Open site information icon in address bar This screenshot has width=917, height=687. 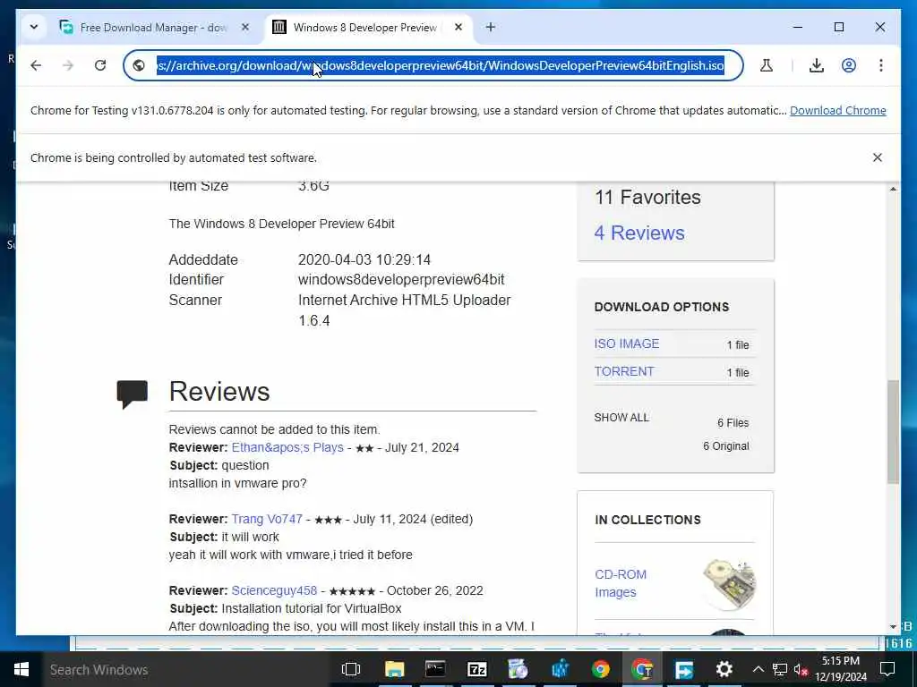(139, 65)
